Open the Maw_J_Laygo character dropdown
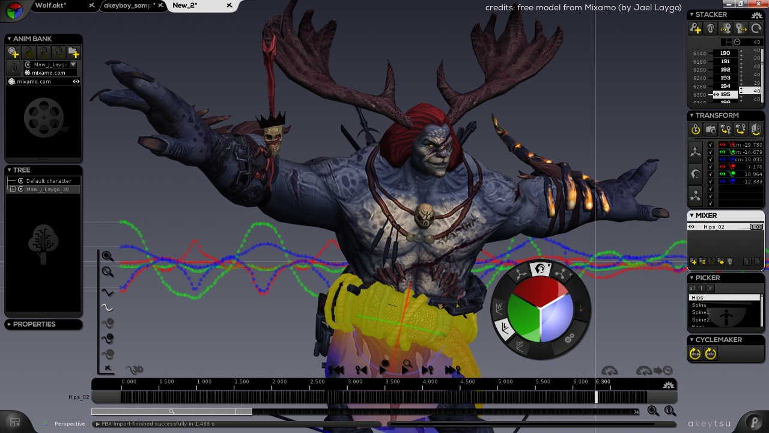769x433 pixels. [73, 64]
